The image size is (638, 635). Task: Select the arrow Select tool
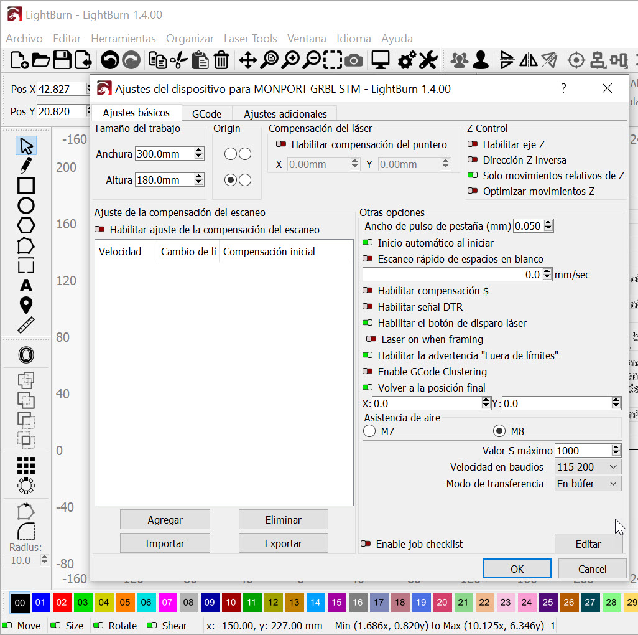(x=26, y=146)
